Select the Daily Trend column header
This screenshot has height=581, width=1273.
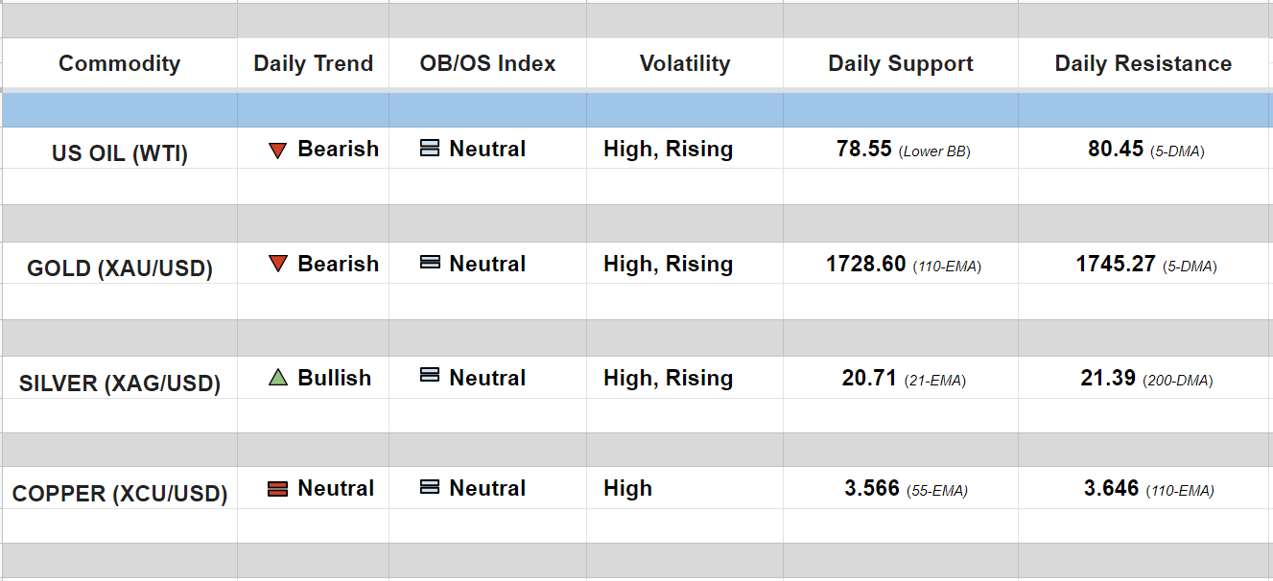[313, 64]
